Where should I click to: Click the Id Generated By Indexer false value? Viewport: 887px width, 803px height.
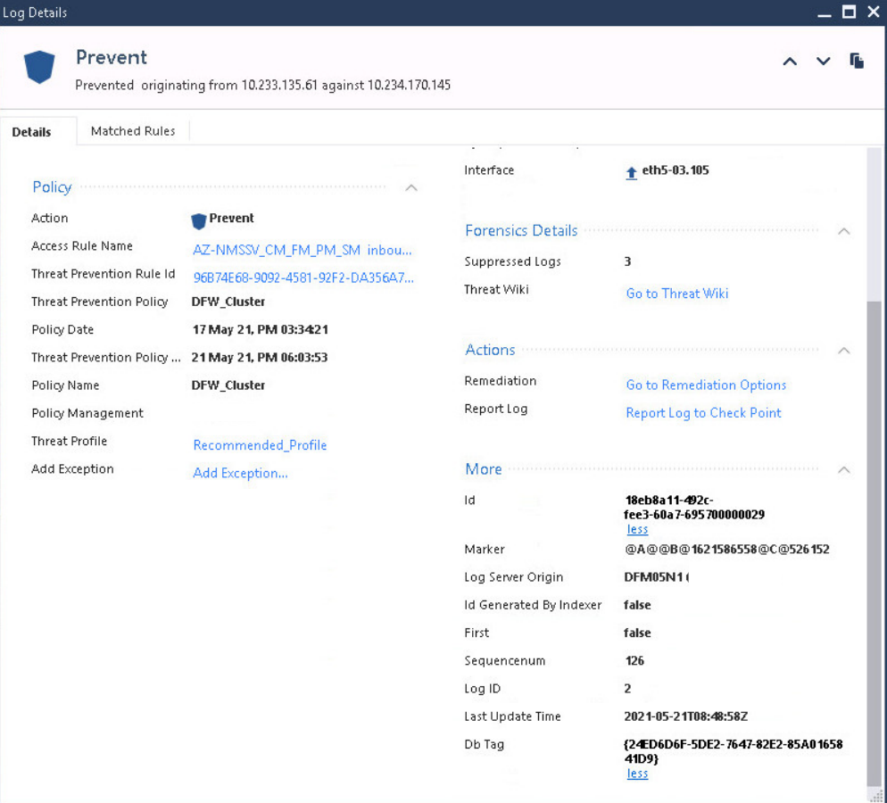point(637,605)
